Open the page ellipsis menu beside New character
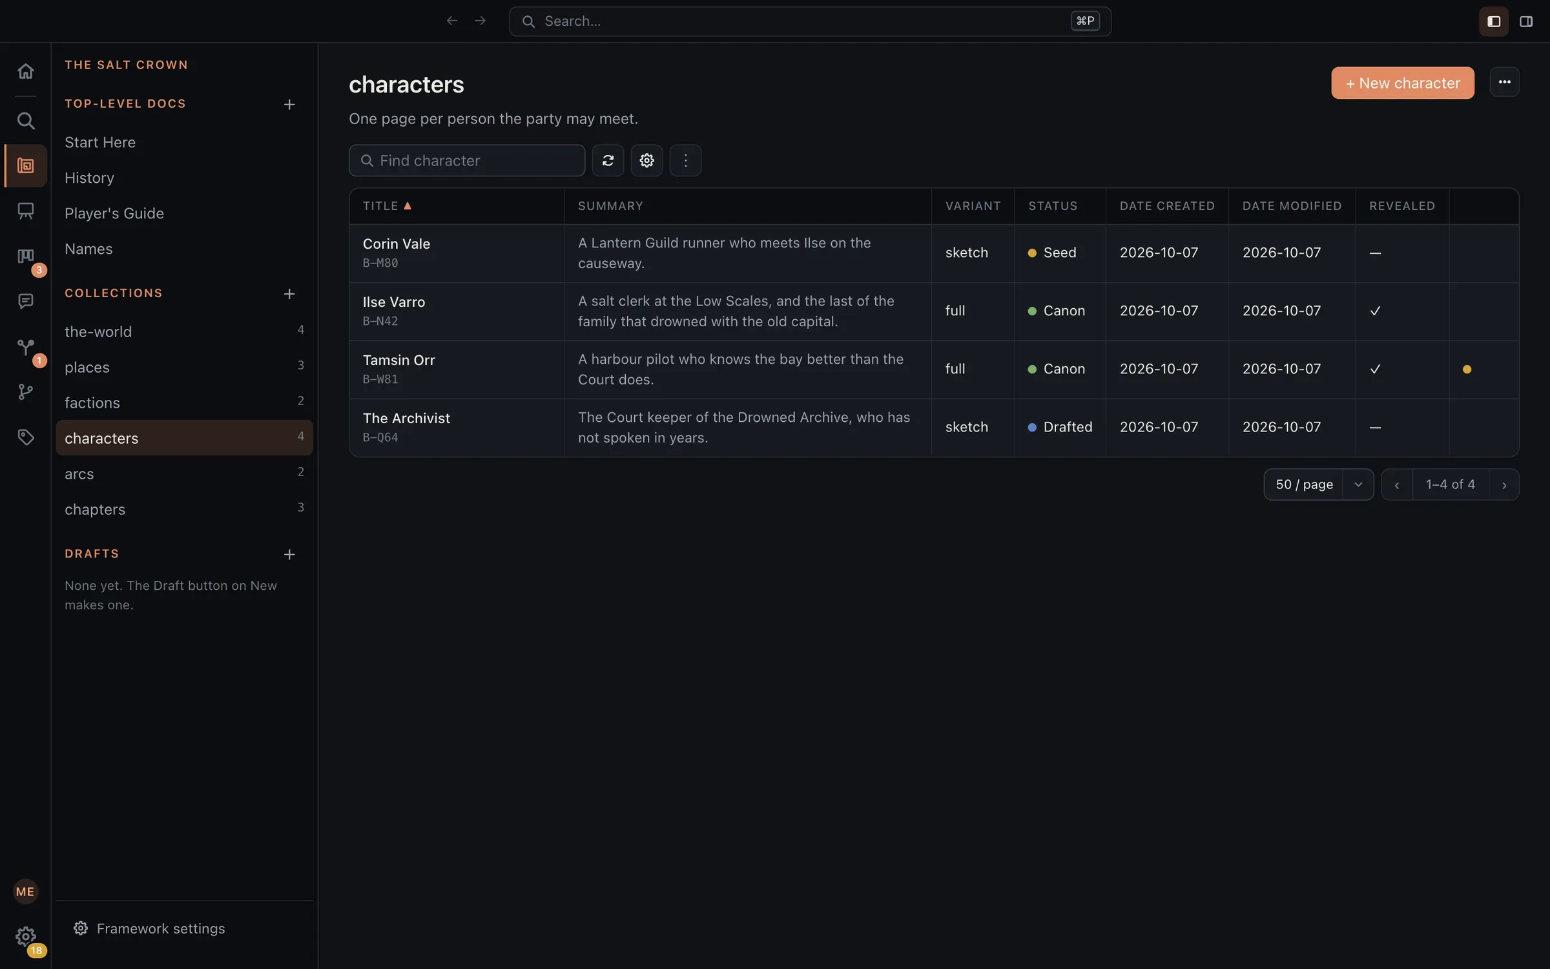Image resolution: width=1550 pixels, height=969 pixels. [1504, 82]
